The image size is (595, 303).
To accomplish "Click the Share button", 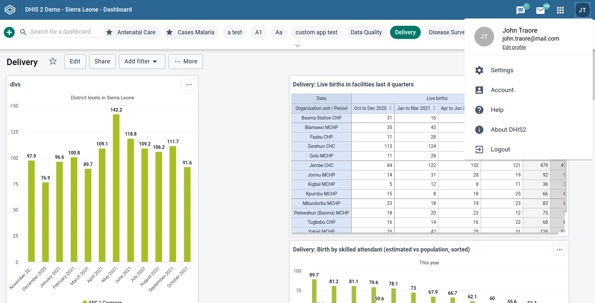I will [x=102, y=61].
